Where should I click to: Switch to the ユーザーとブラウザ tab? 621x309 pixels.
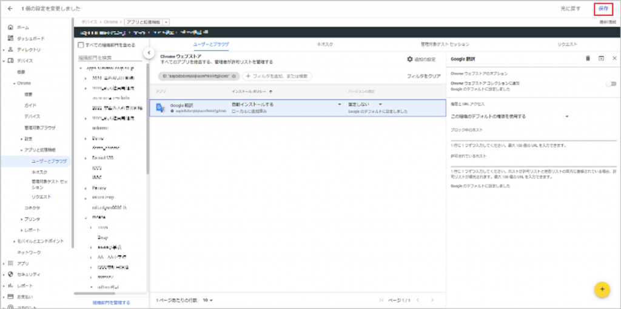210,45
